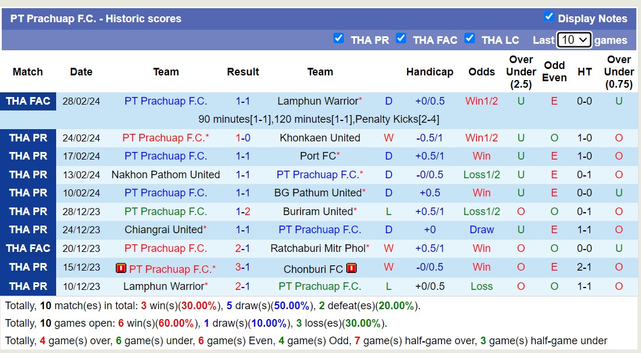Open Lamphun Warrior team in 28/02/24 match
Screen dimensions: 641x353
click(x=318, y=101)
